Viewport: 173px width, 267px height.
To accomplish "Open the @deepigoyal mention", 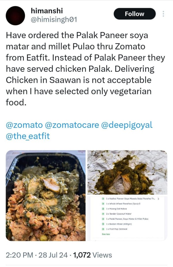I will 127,125.
